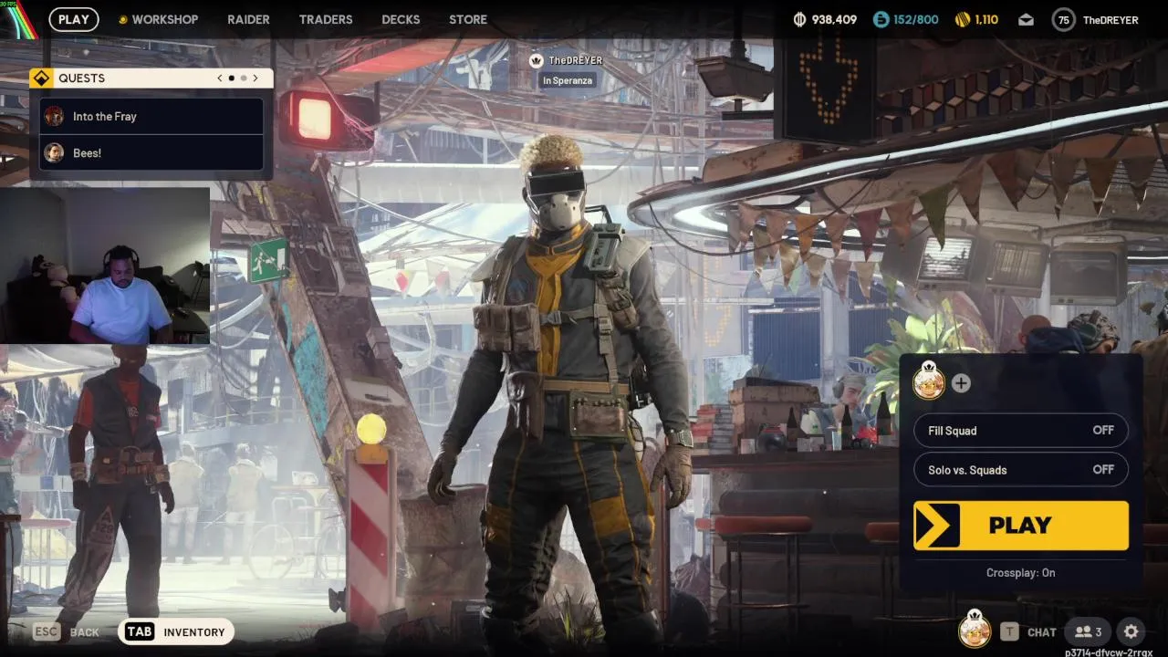Screen dimensions: 1168x657
Task: Toggle Solo vs. Squads option
Action: coord(1021,470)
